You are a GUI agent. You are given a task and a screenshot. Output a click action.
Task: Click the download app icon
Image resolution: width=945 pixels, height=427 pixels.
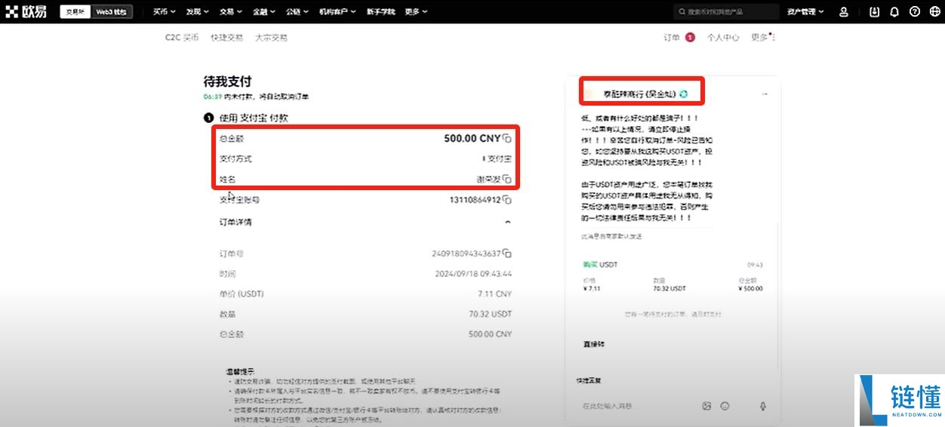pyautogui.click(x=875, y=12)
